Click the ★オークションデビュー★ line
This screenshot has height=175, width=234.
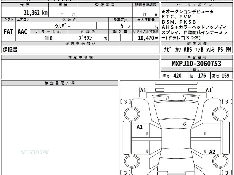click(188, 12)
